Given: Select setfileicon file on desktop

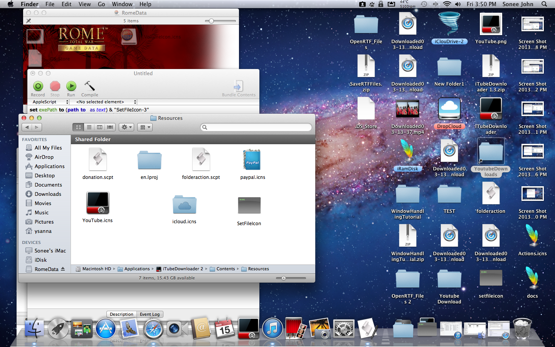Looking at the screenshot, I should 491,283.
